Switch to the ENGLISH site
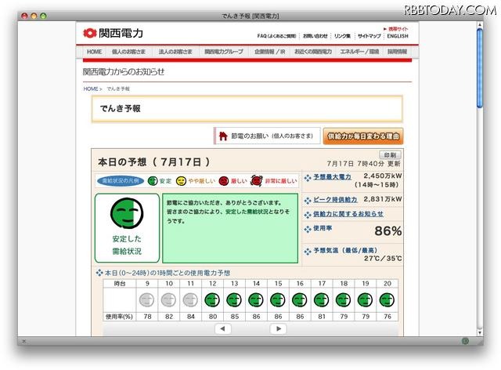Viewport: 501px width, 370px height. [x=398, y=36]
